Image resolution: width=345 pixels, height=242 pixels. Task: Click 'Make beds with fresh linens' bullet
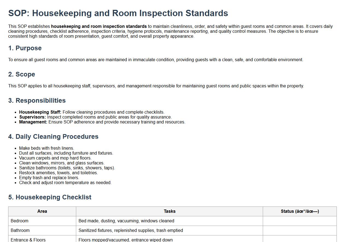coord(46,148)
